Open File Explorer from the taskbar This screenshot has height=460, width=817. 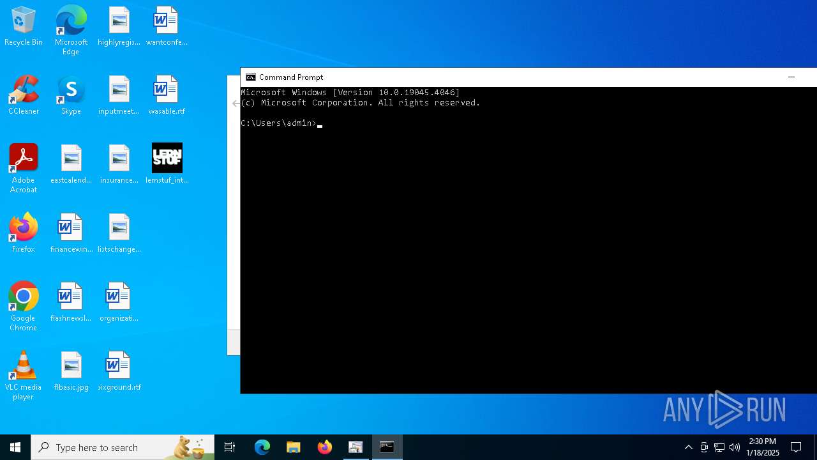coord(294,447)
